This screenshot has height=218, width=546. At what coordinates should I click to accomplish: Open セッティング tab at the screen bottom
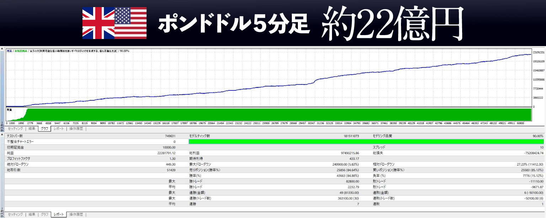point(15,214)
